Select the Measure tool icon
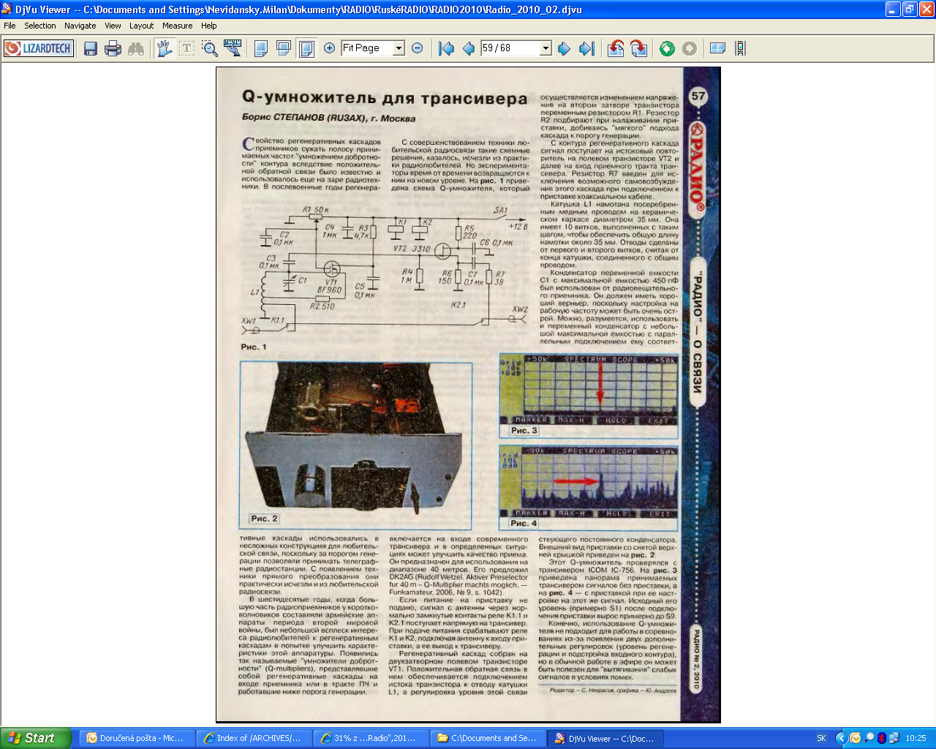 [233, 48]
